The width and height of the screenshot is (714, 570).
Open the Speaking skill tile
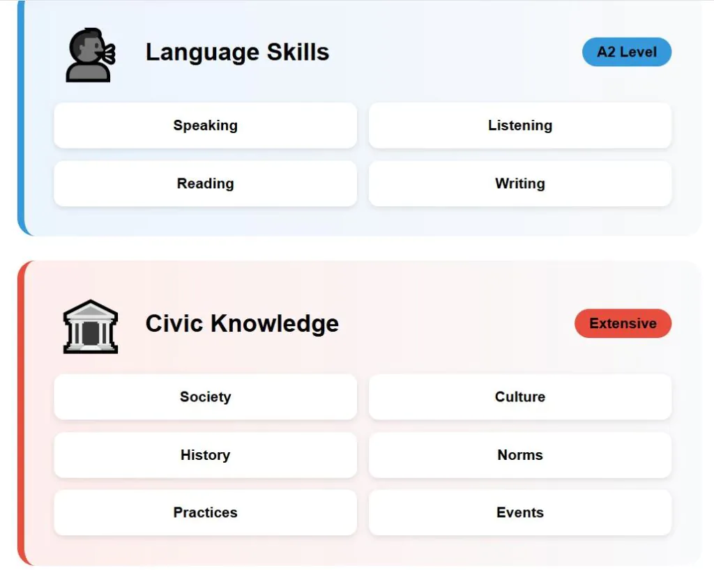point(205,125)
